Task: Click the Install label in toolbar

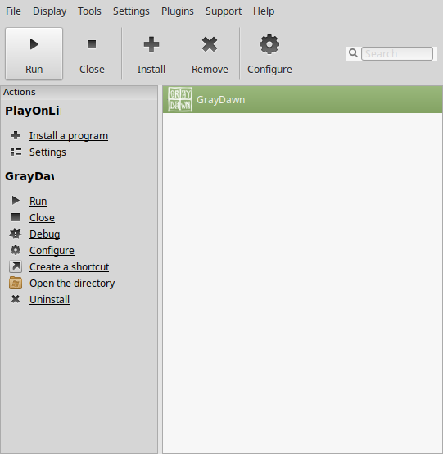Action: (151, 70)
